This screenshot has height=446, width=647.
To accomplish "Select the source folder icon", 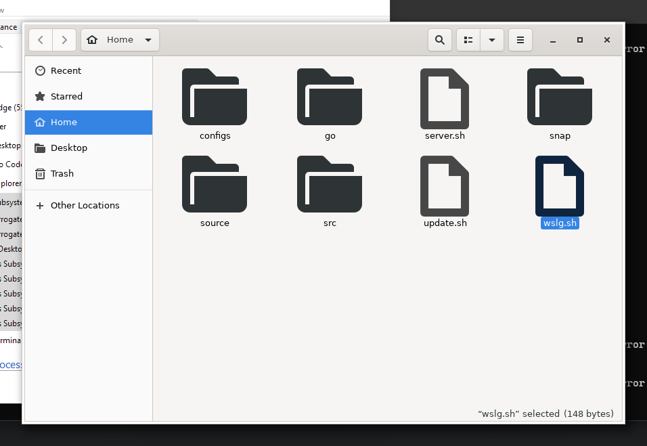I will (215, 184).
